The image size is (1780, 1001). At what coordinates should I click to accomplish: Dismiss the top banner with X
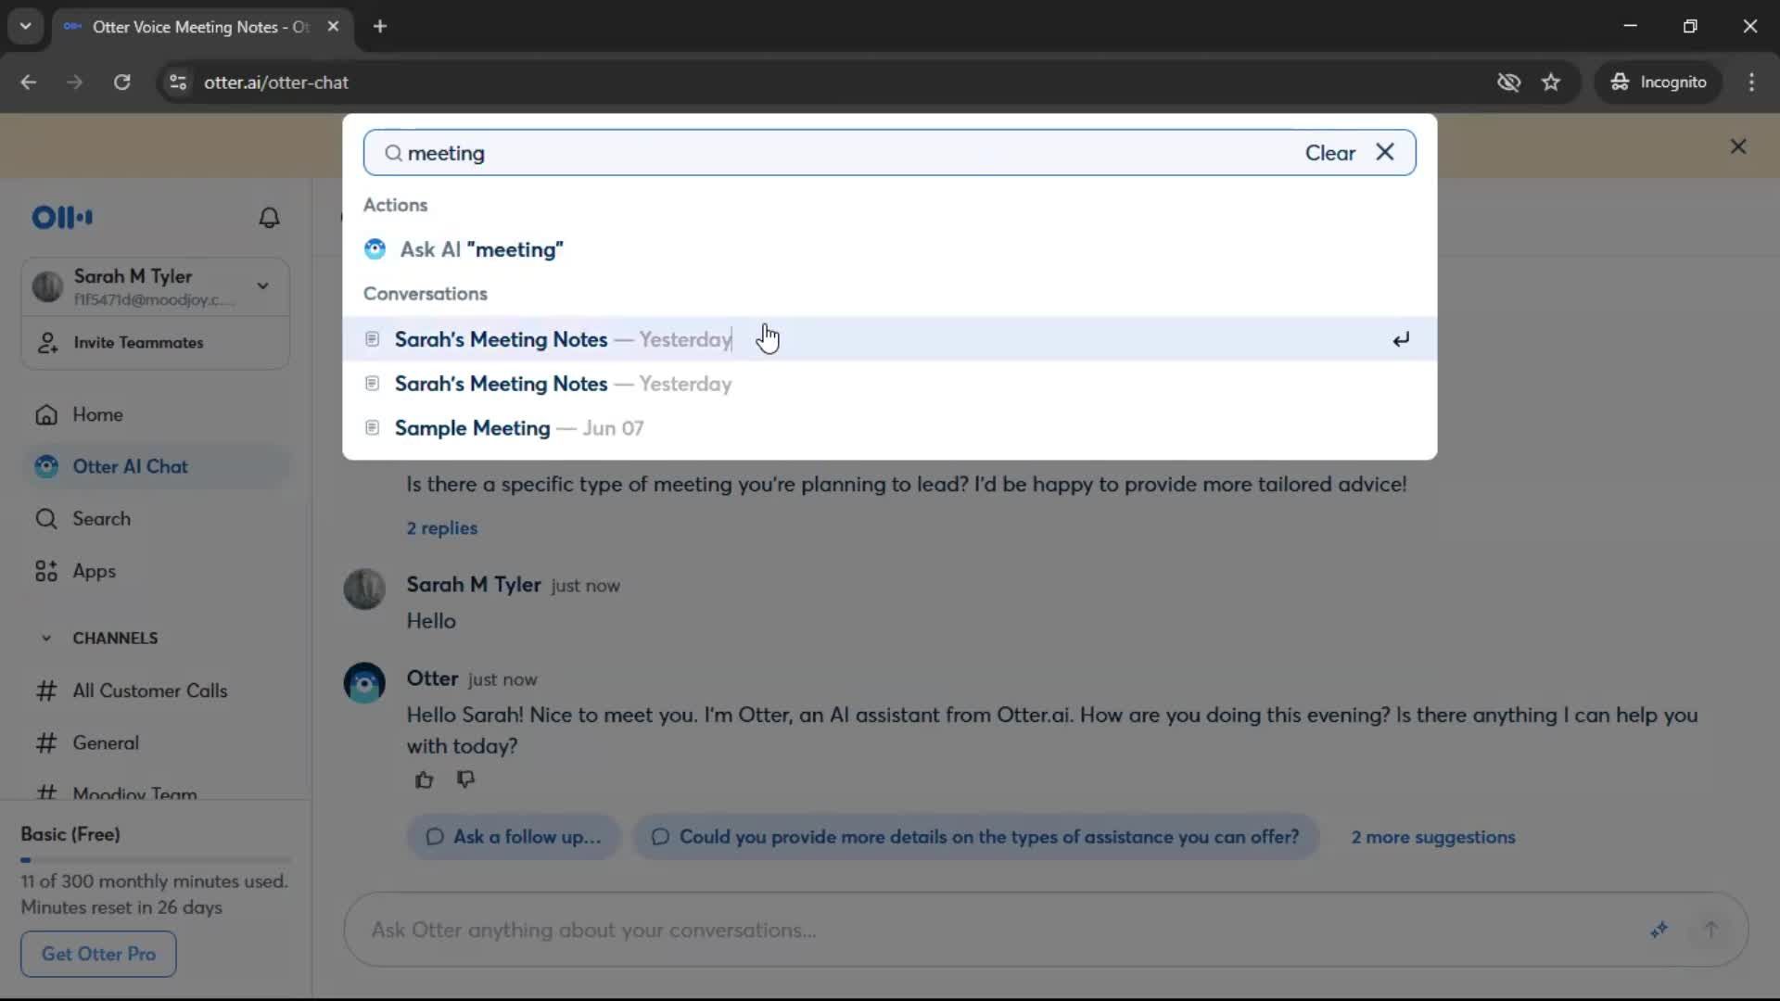click(1738, 146)
